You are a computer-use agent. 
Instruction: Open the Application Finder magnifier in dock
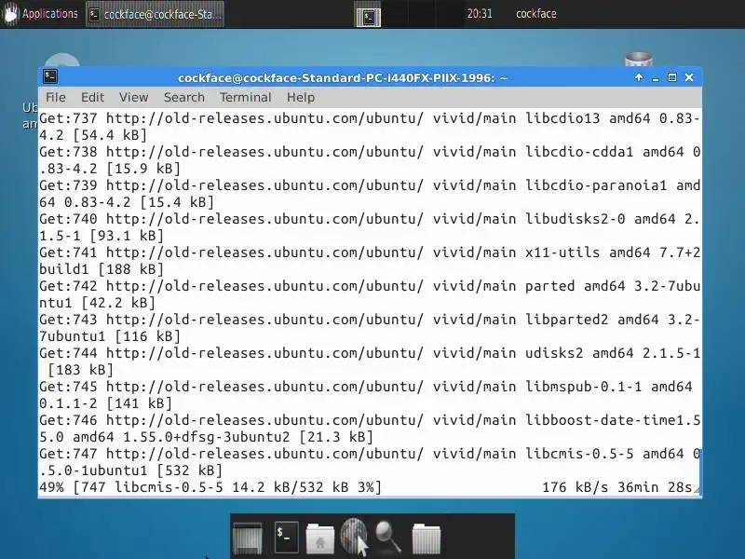click(x=387, y=538)
